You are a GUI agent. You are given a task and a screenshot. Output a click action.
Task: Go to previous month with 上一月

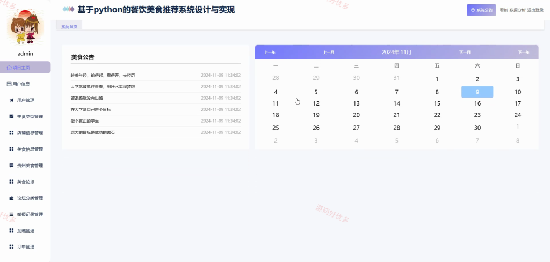coord(329,53)
